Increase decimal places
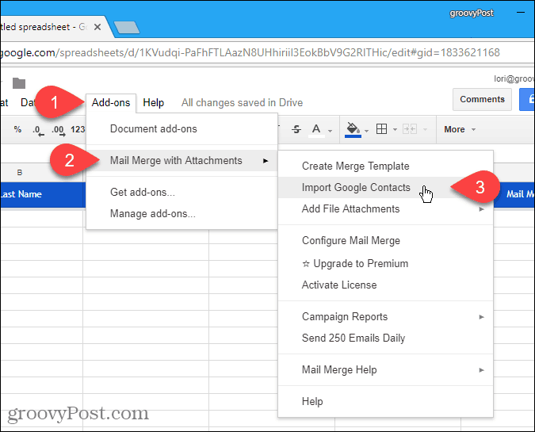This screenshot has height=432, width=535. [58, 130]
